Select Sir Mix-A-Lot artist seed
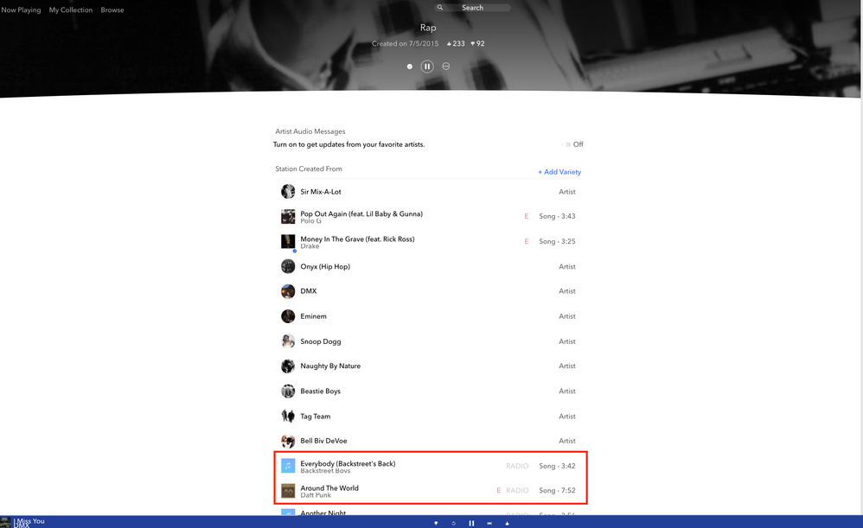The image size is (863, 528). tap(320, 192)
